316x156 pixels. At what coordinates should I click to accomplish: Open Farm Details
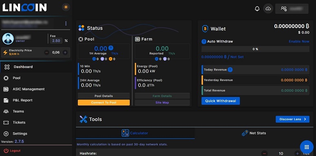coord(162,96)
